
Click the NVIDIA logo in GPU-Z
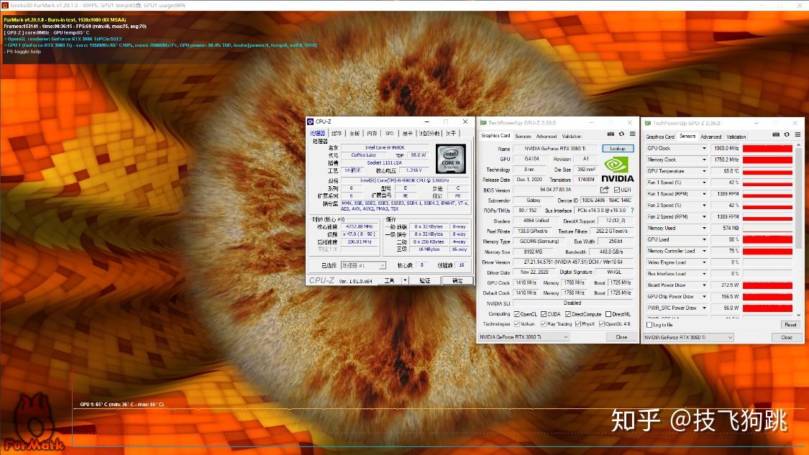click(x=617, y=170)
